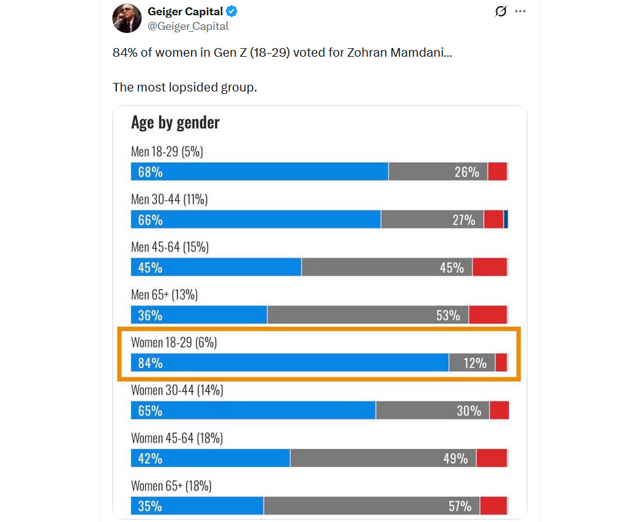Click the blue 84% bar for Women 18-29
This screenshot has width=641, height=522.
pos(290,363)
